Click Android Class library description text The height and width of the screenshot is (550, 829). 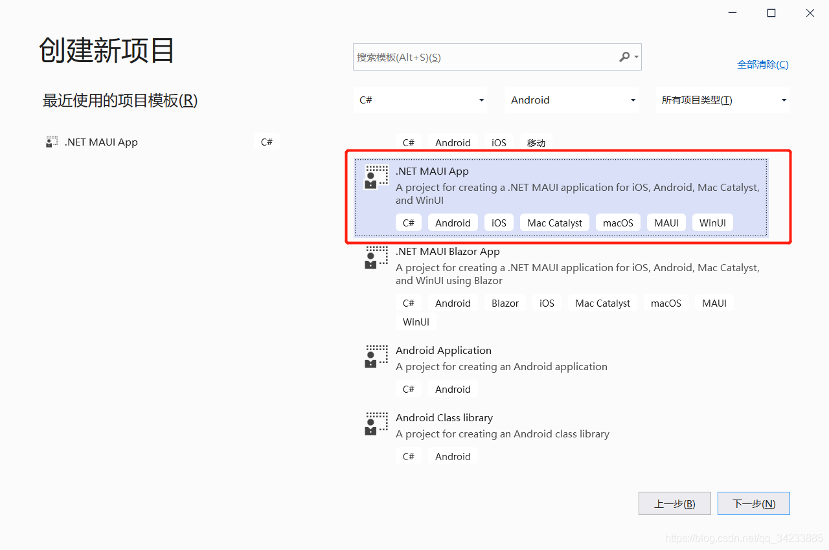(503, 434)
